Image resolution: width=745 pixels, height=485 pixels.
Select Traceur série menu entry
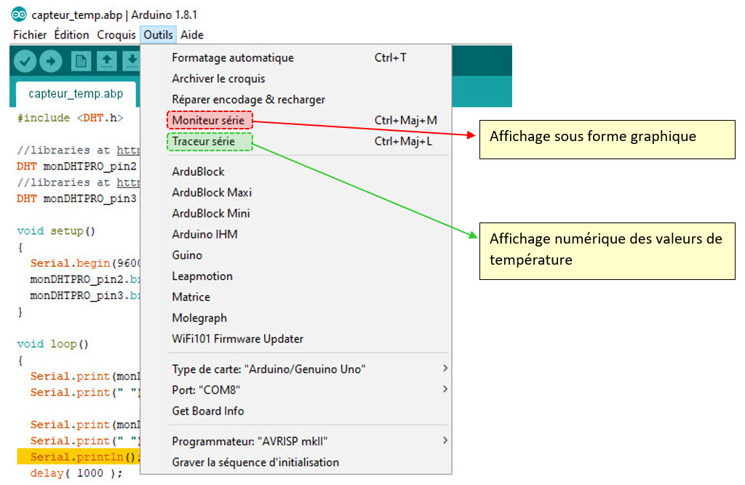[204, 141]
